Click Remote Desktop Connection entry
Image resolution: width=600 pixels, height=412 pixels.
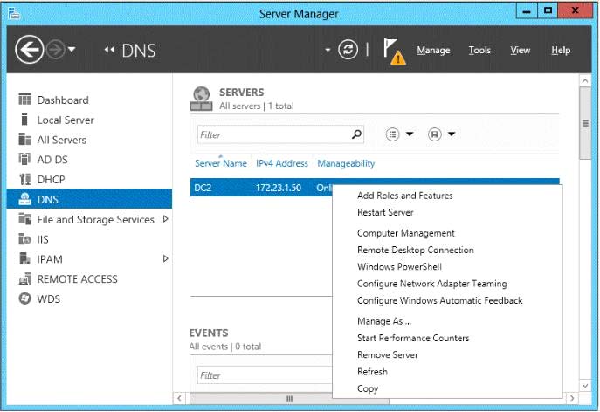point(415,251)
